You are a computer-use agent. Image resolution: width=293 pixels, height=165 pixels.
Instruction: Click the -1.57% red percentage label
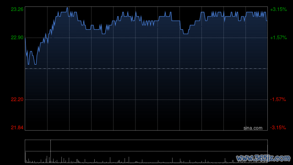tap(278, 99)
